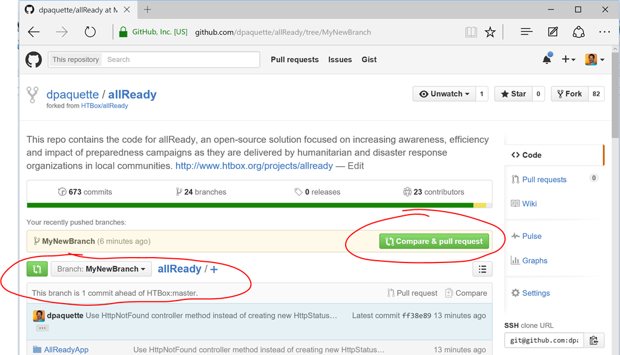
Task: Focus the repository Search field
Action: click(x=180, y=60)
